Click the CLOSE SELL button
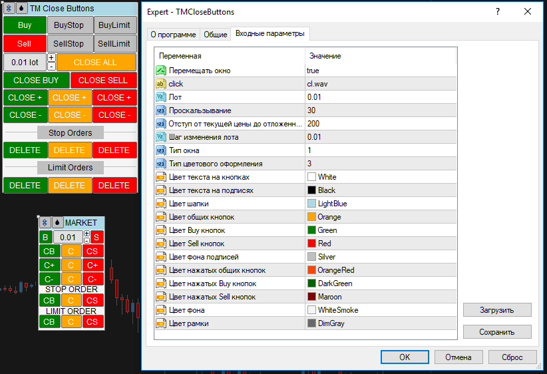The height and width of the screenshot is (374, 547). click(x=104, y=81)
